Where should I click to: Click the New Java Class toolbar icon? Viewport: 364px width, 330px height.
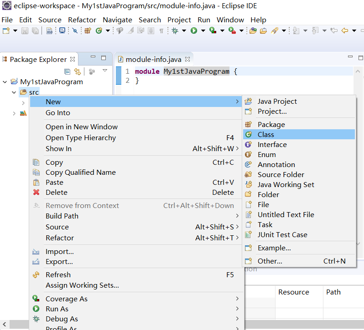pyautogui.click(x=99, y=30)
